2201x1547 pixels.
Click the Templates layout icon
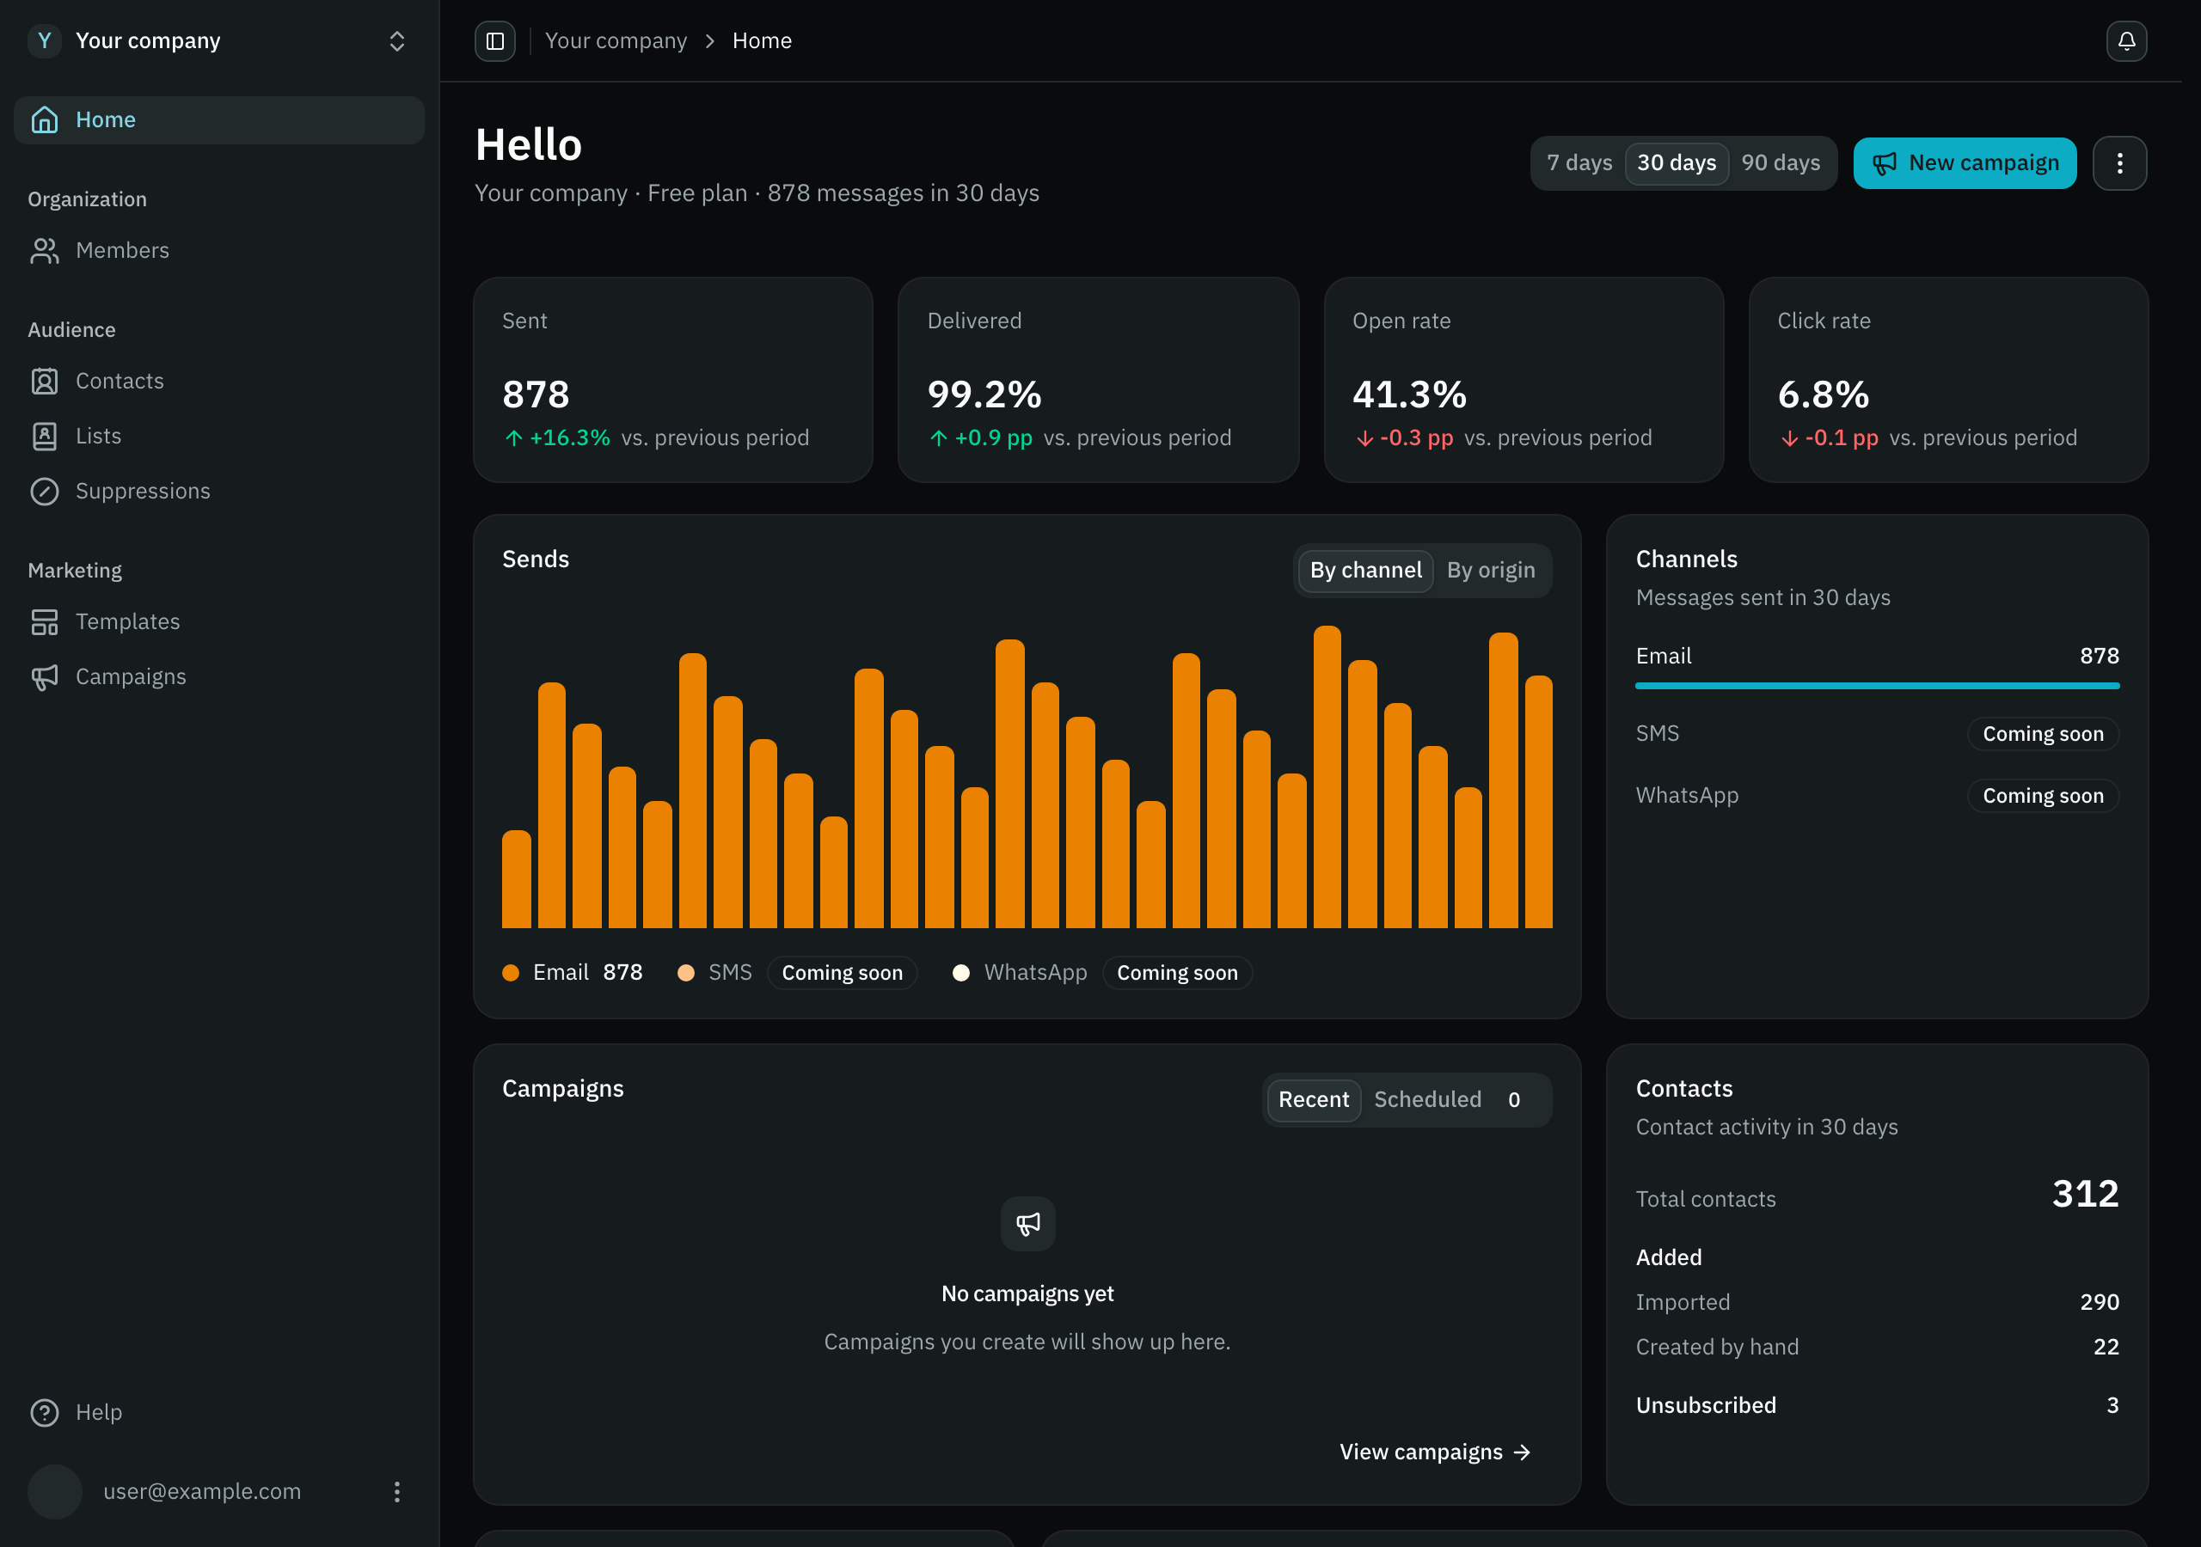click(44, 622)
